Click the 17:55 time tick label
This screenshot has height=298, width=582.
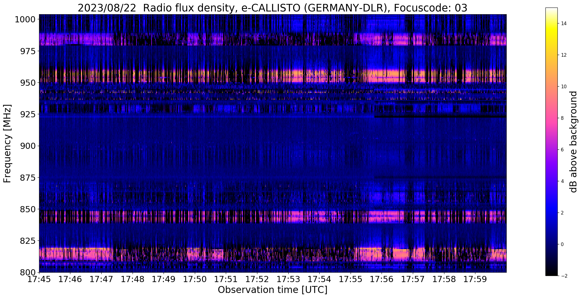point(351,279)
